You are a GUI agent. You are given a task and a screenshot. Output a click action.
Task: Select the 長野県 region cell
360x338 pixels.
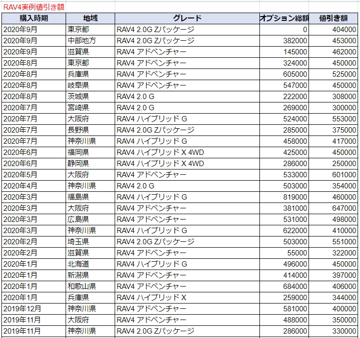point(90,130)
